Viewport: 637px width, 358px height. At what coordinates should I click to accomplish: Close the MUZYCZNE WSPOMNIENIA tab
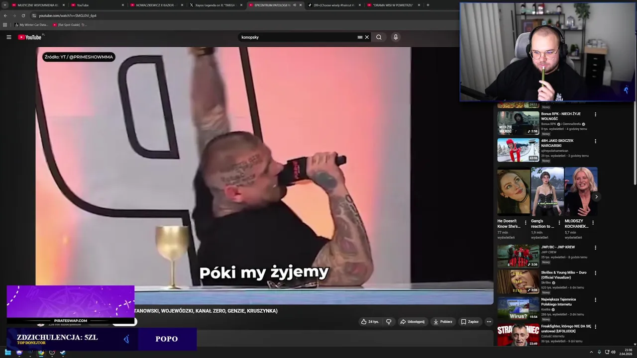tap(64, 5)
